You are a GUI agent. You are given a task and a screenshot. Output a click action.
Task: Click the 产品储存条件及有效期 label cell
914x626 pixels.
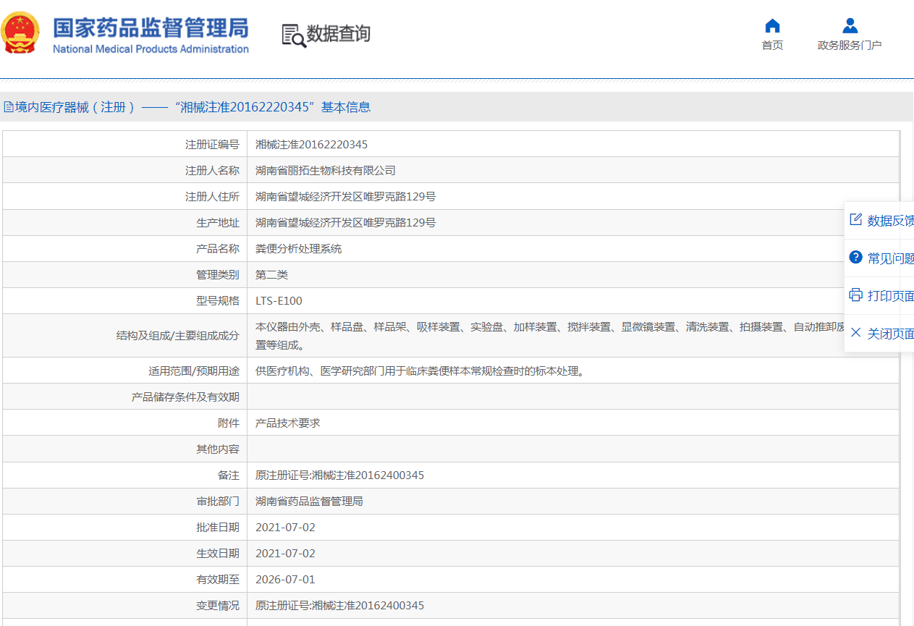pos(124,397)
